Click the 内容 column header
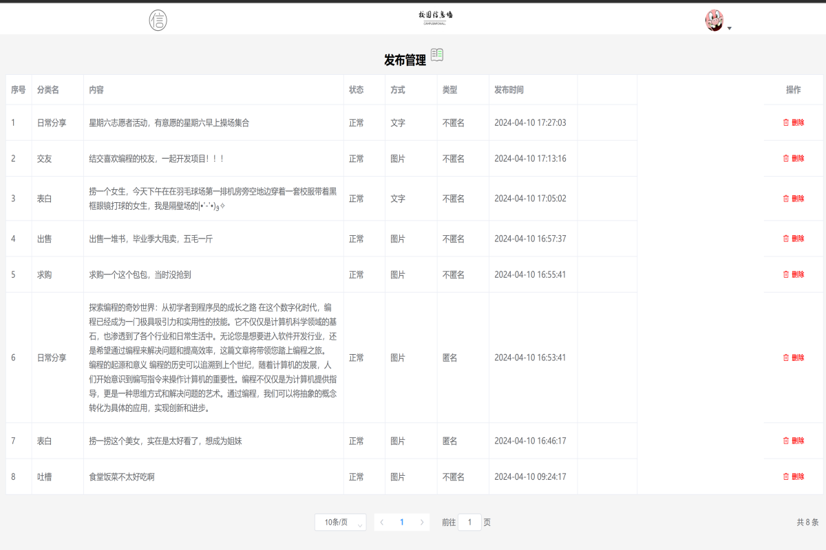 (x=96, y=90)
